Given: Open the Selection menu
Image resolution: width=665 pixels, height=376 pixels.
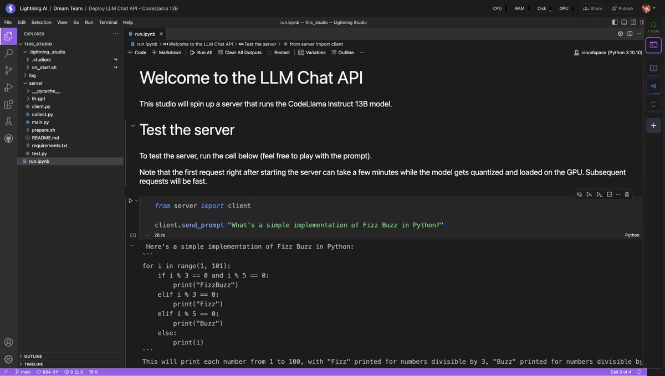Looking at the screenshot, I should [41, 22].
